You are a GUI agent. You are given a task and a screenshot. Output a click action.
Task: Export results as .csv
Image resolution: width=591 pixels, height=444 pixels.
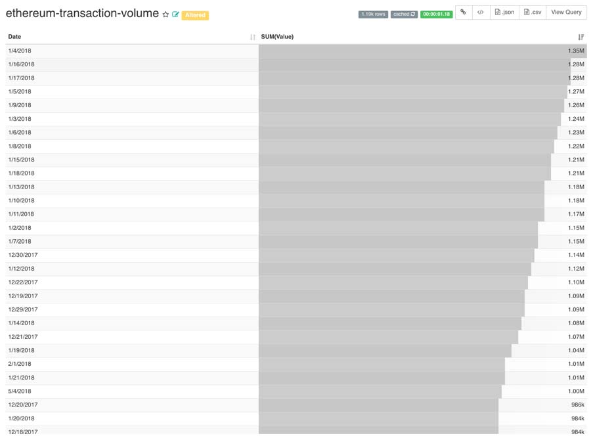[533, 12]
